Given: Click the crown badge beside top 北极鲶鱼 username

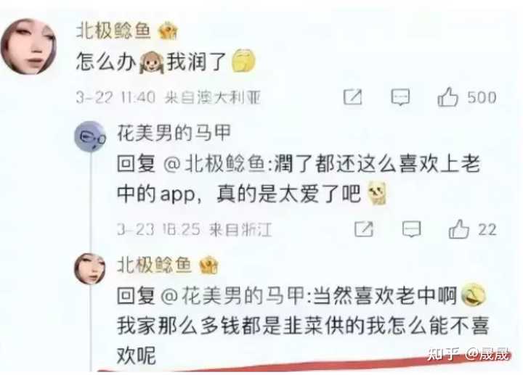Looking at the screenshot, I should pos(168,31).
